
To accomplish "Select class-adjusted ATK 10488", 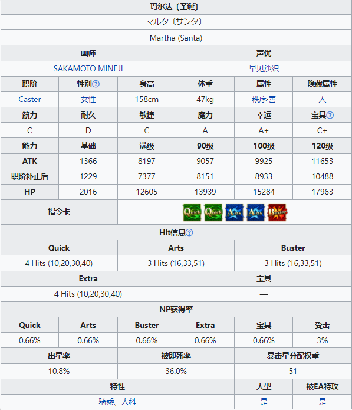I will 322,176.
